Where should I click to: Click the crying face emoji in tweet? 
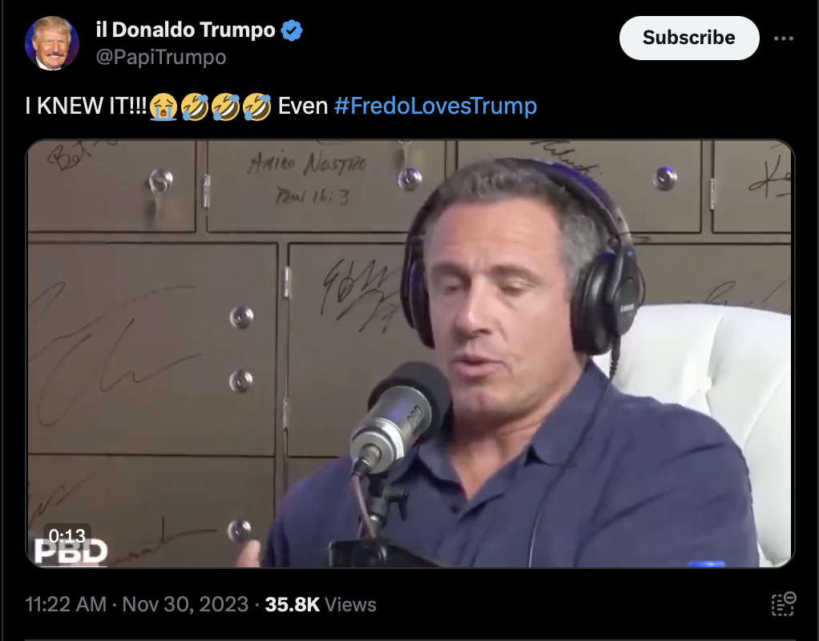pyautogui.click(x=163, y=107)
